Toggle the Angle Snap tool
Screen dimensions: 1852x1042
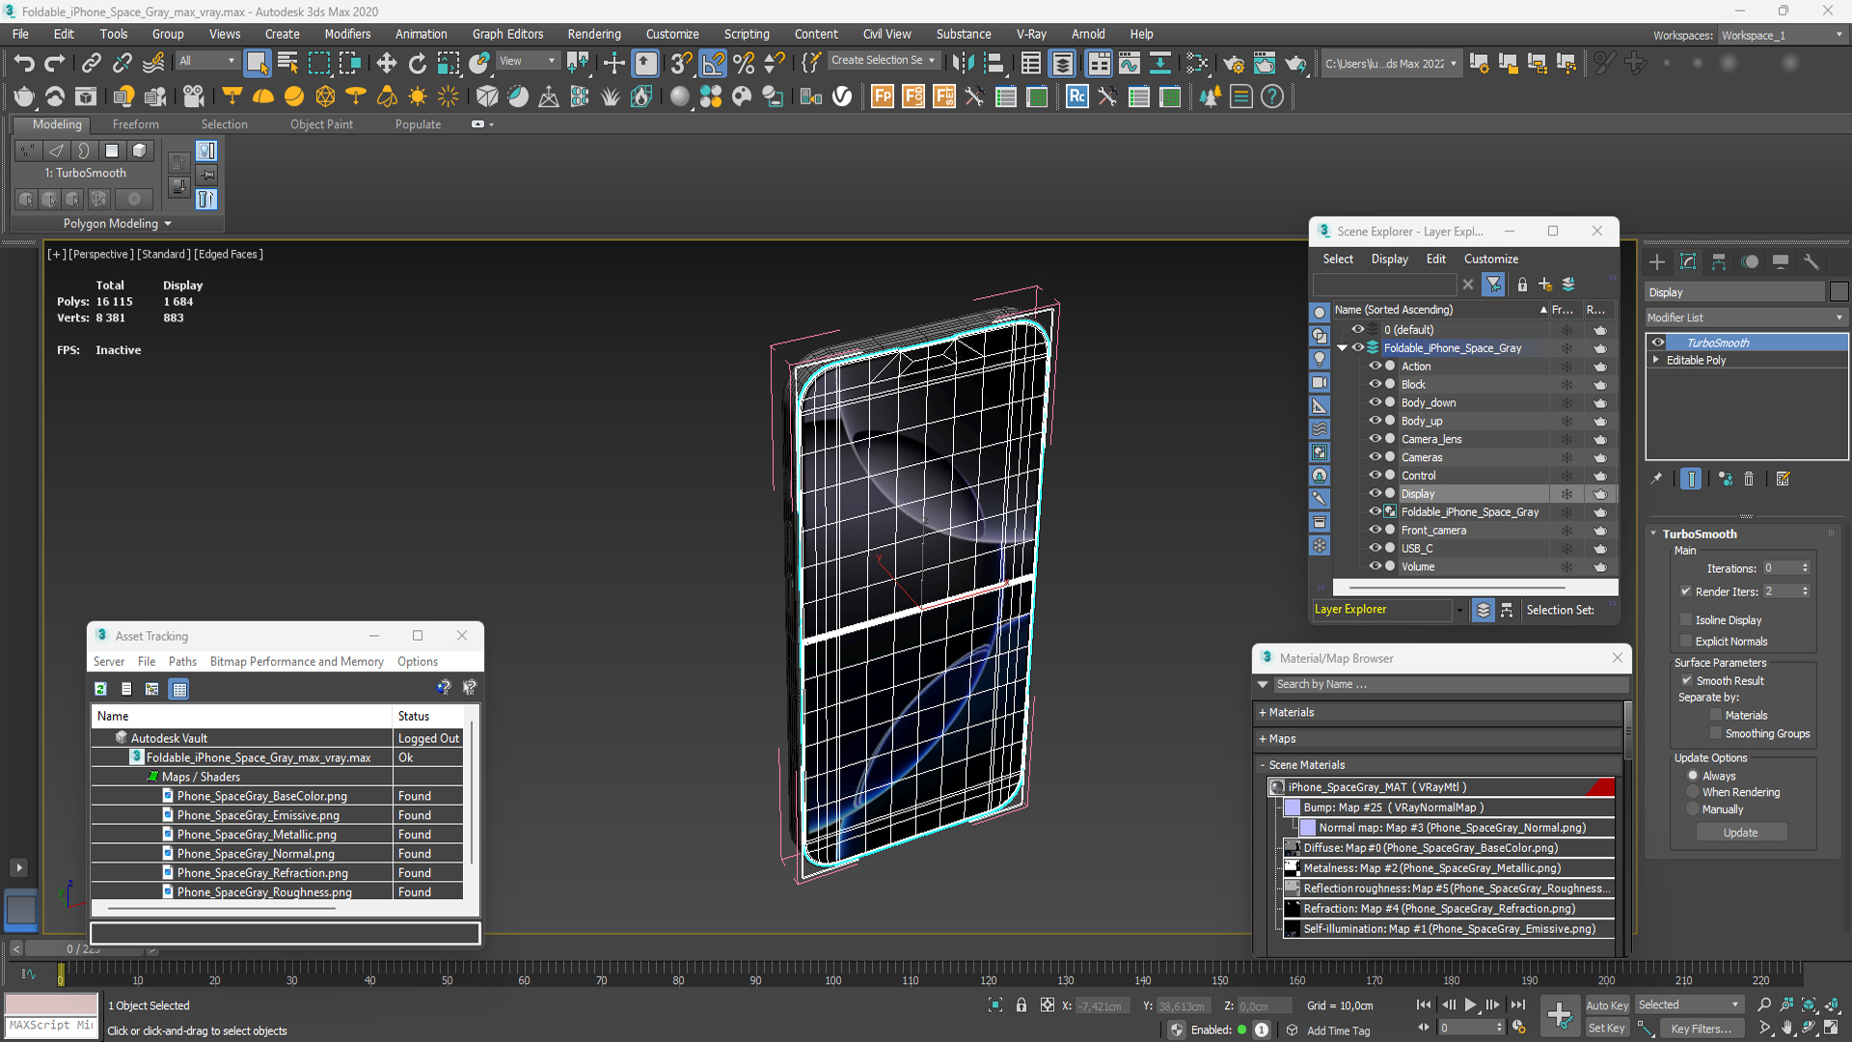[x=713, y=64]
